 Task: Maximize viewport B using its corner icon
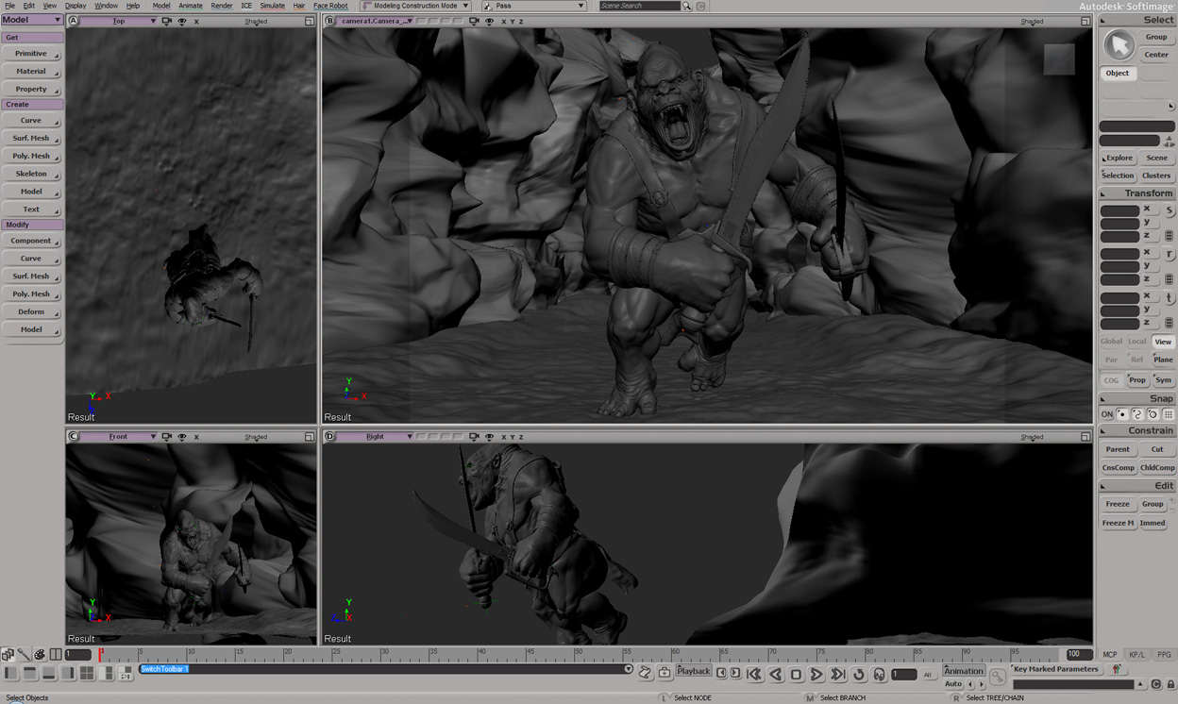coord(1085,21)
